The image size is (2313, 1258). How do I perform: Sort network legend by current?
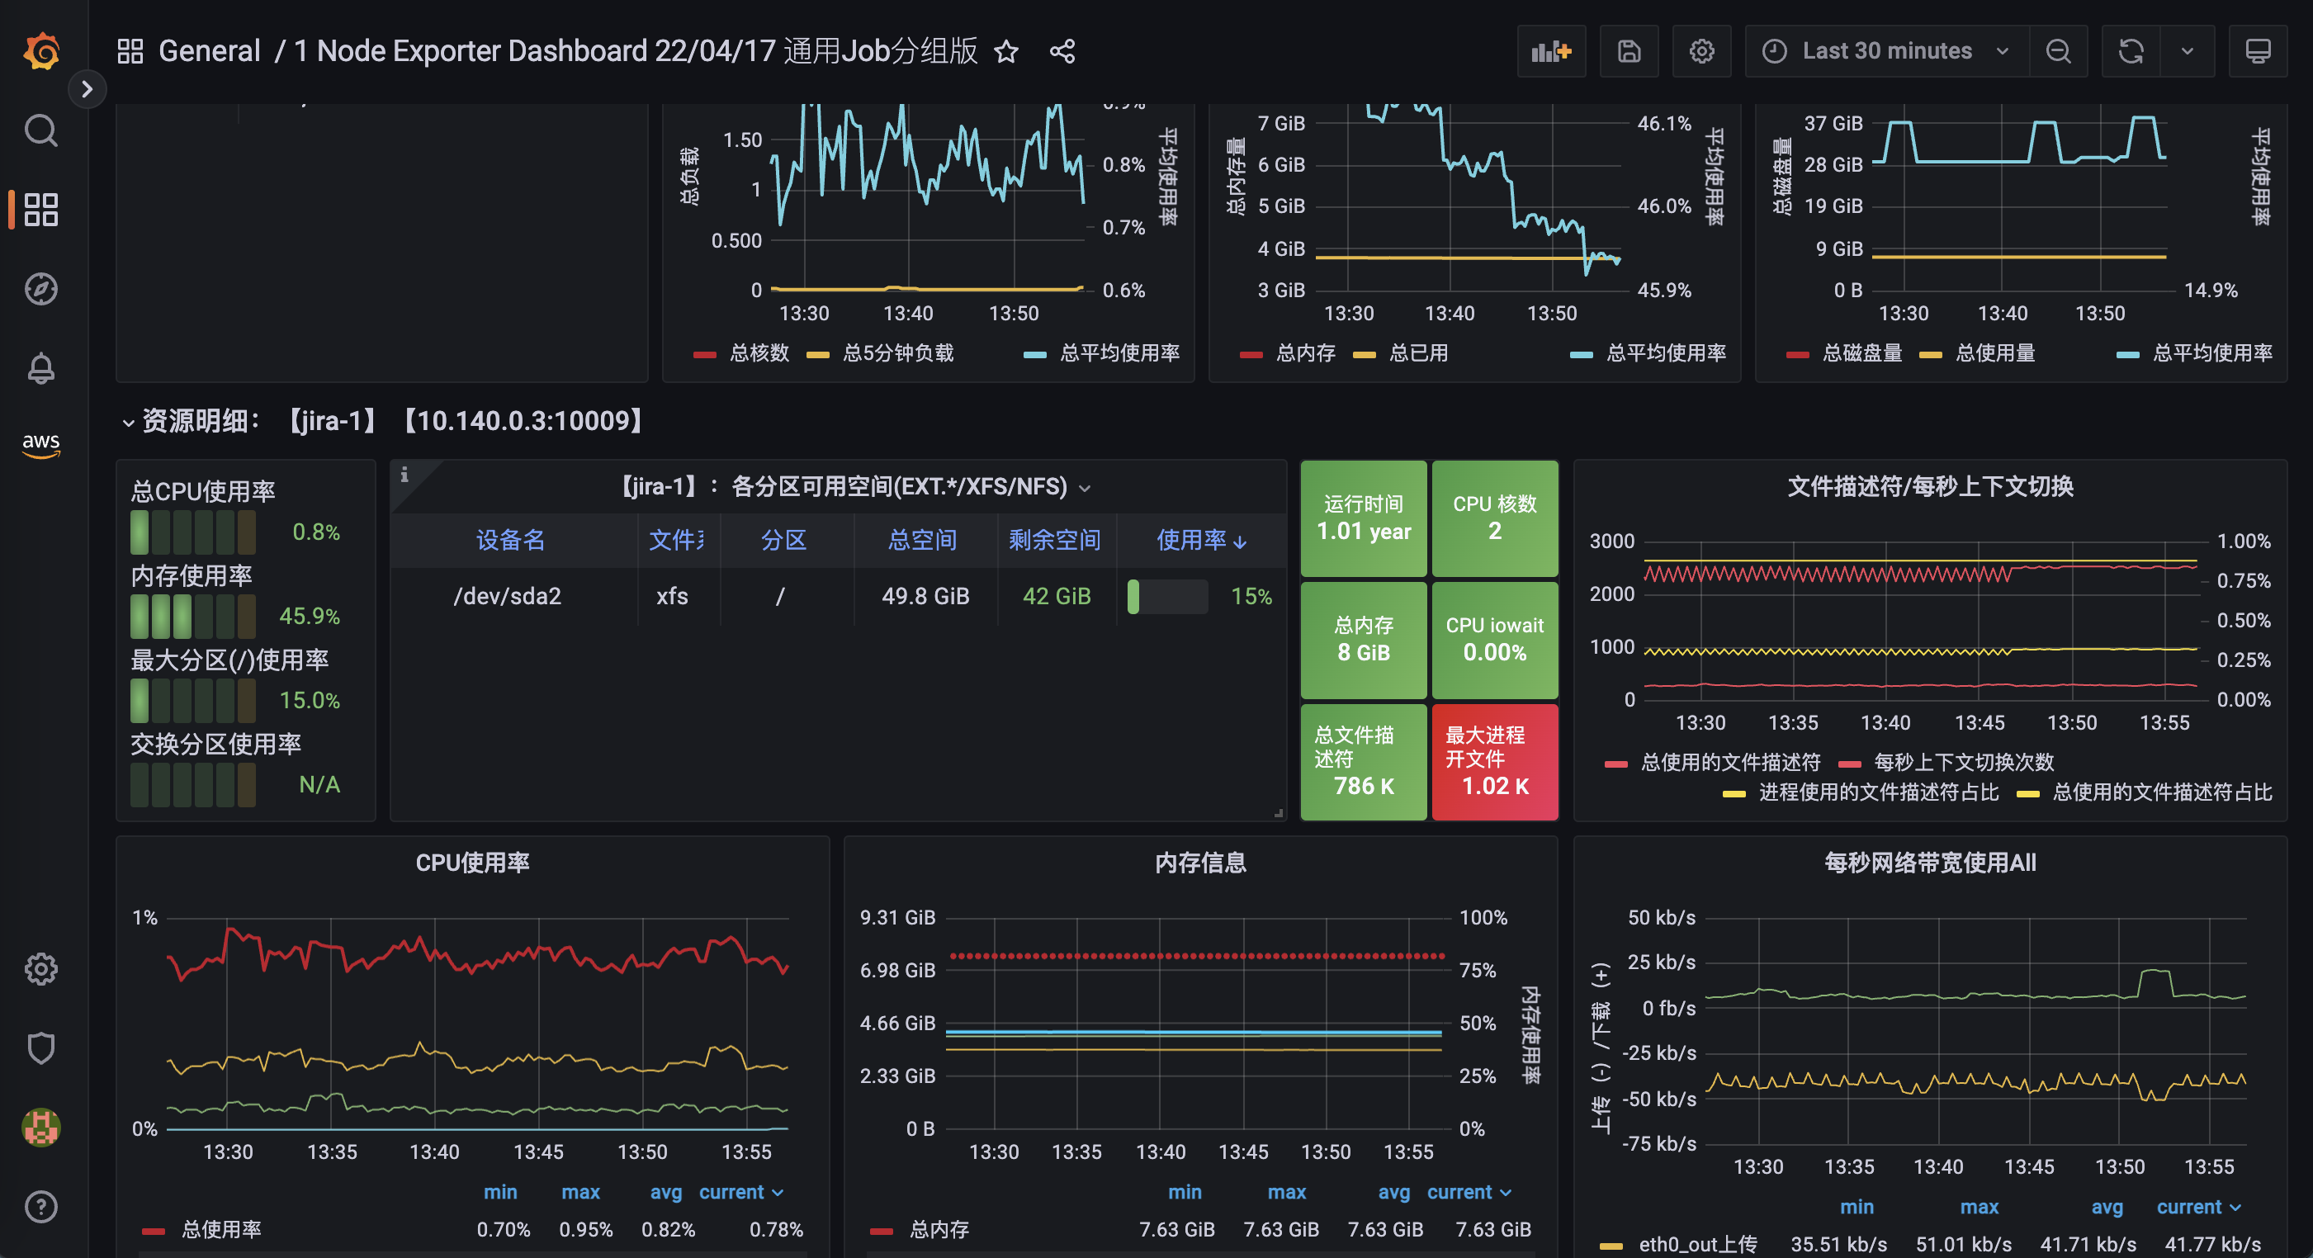2199,1207
